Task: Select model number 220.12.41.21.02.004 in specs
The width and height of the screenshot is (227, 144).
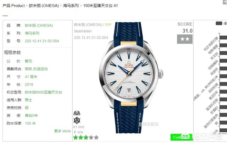Action: coord(42,41)
